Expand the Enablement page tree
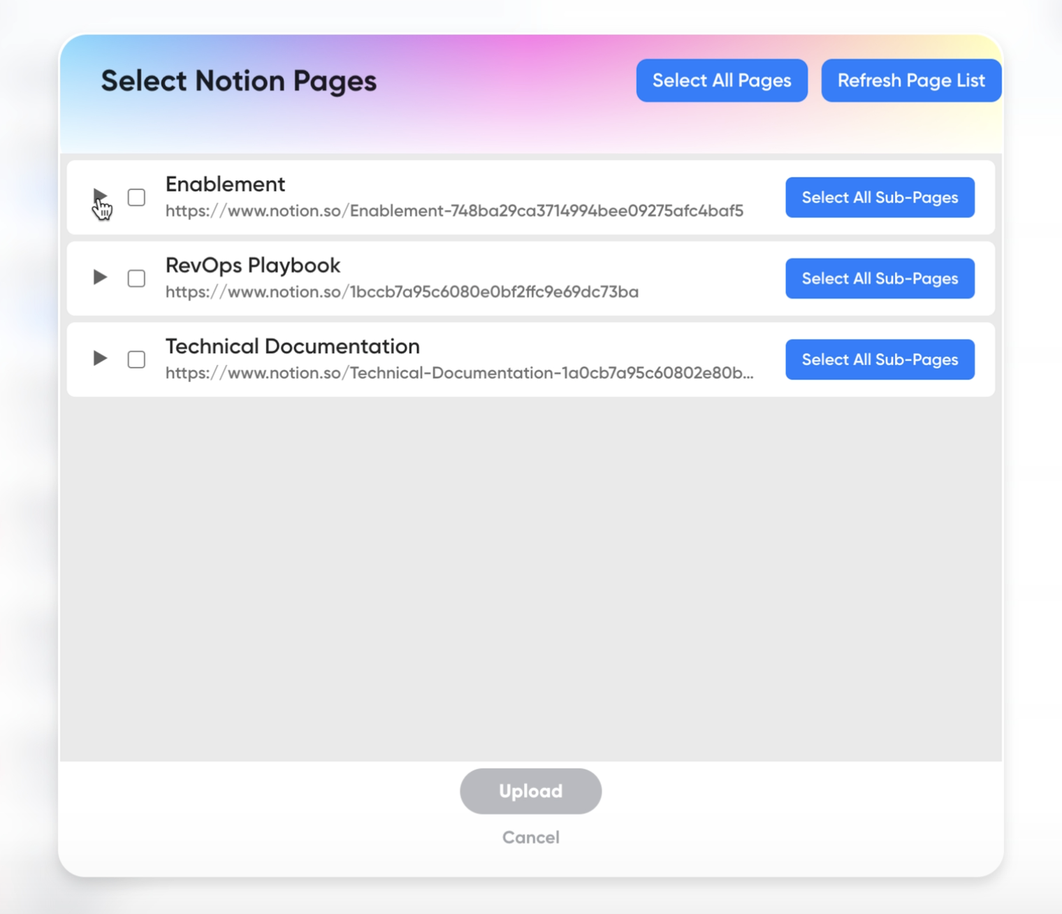This screenshot has height=914, width=1062. [100, 196]
